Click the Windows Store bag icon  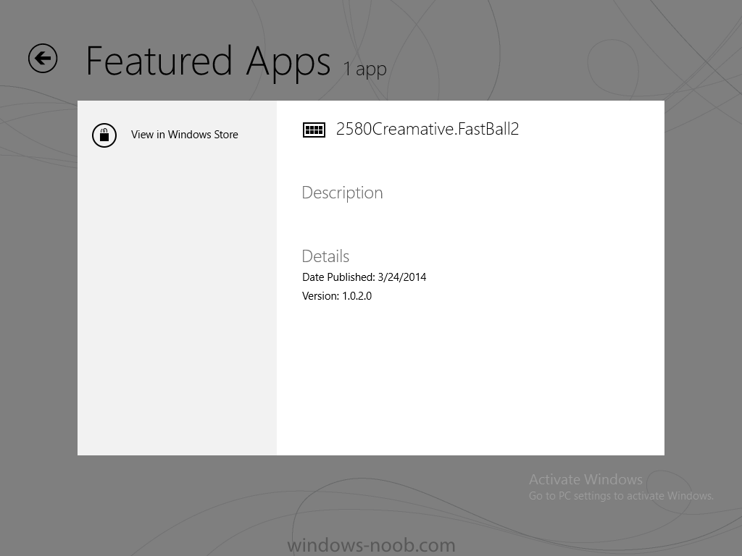(x=104, y=135)
